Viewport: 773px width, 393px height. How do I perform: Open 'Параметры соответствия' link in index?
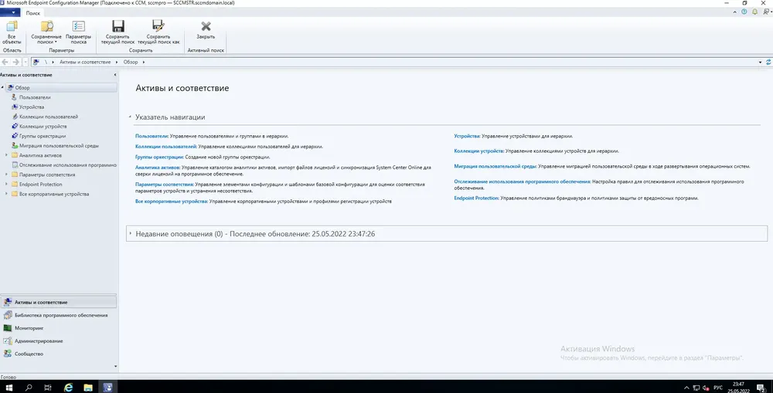pos(165,185)
